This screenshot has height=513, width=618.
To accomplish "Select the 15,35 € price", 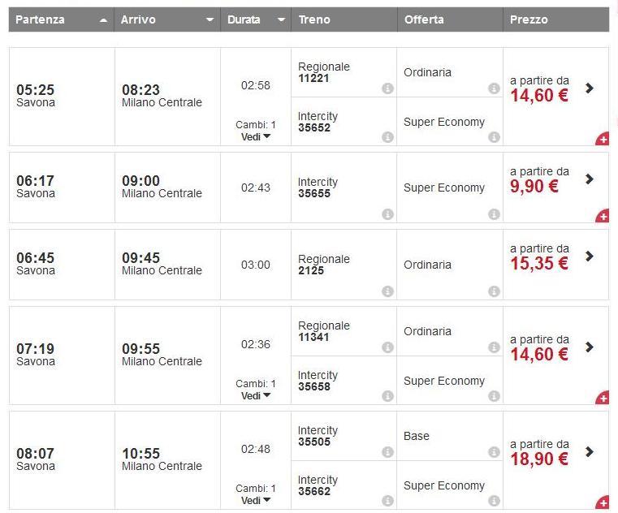I will (539, 264).
